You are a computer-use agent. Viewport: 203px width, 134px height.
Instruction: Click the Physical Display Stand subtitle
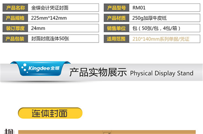tap(162, 73)
